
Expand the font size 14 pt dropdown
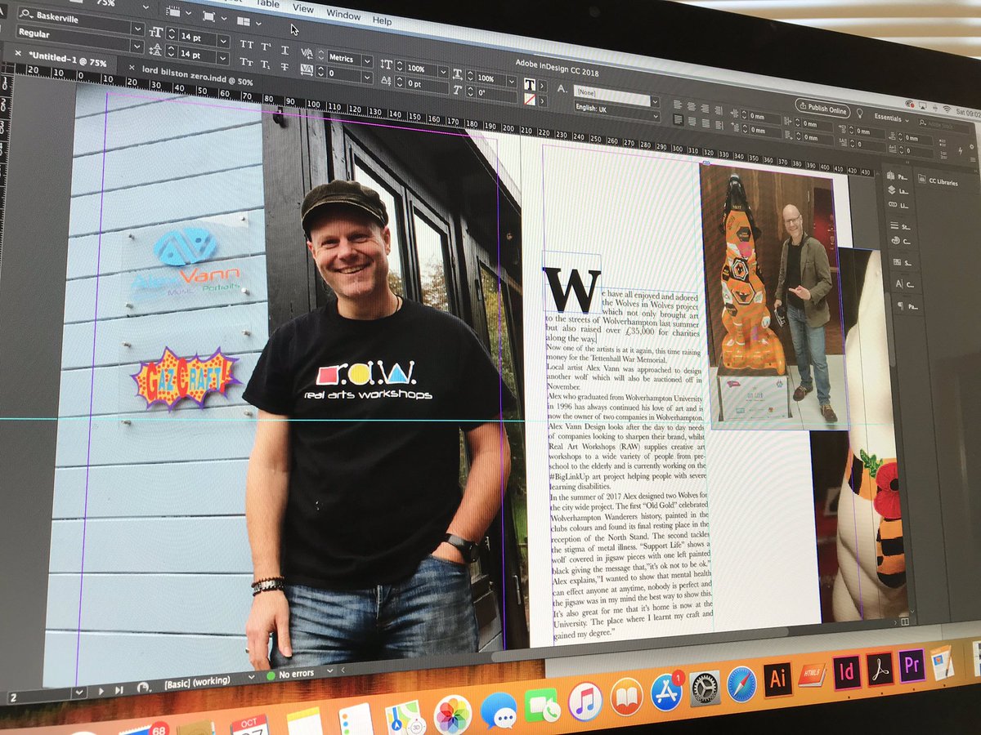[223, 41]
